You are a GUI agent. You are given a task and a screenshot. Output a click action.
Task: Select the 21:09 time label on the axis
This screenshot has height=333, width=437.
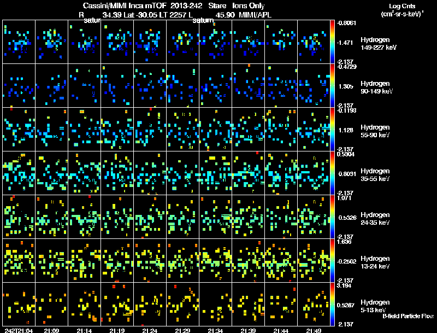click(52, 330)
